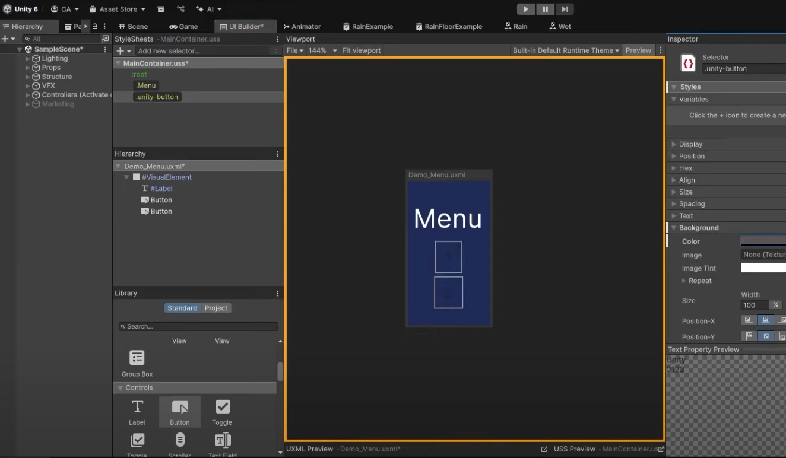This screenshot has height=458, width=786.
Task: Click the add selector plus icon
Action: click(x=121, y=51)
